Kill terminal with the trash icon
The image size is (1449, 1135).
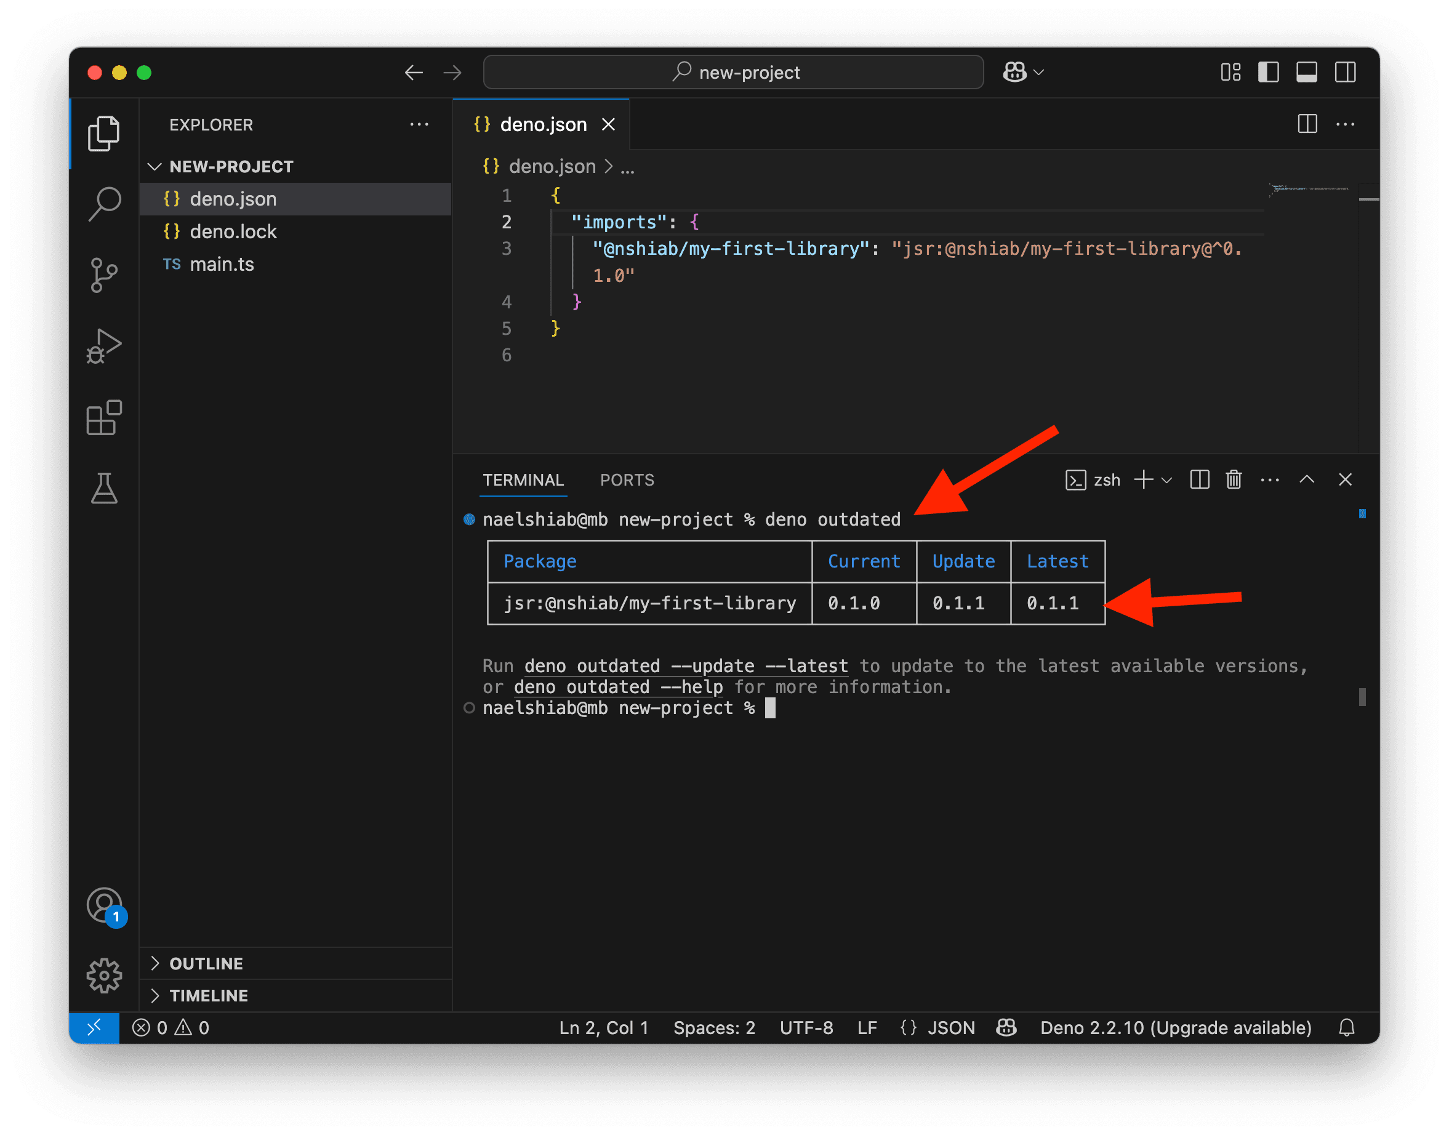(x=1233, y=479)
